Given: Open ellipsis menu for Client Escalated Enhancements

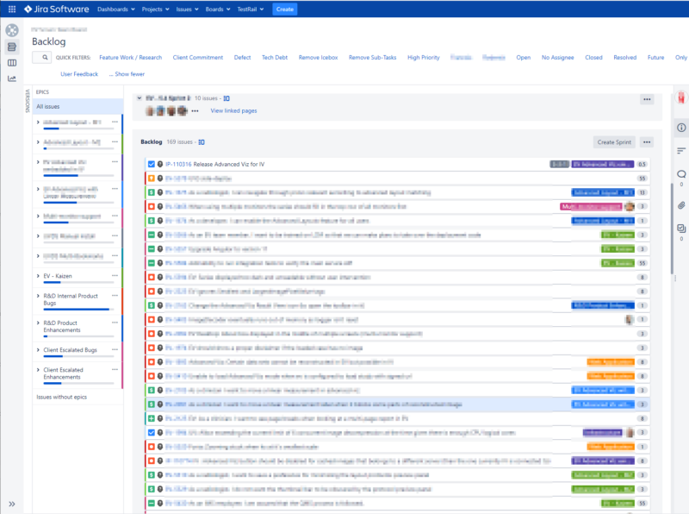Looking at the screenshot, I should [115, 370].
